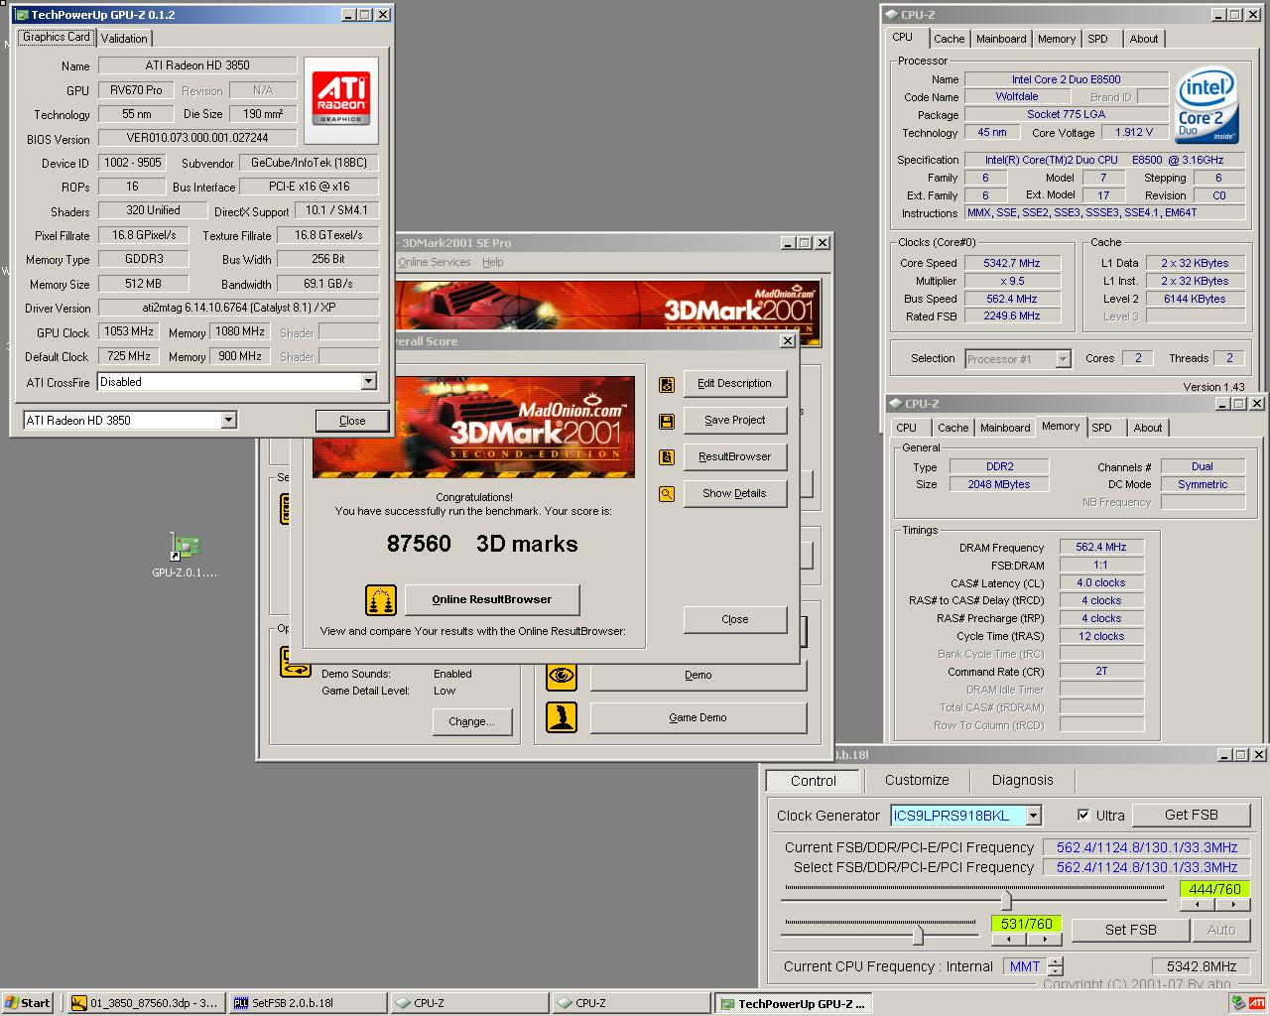Switch to SetFSB Diagnosis tab

[x=1022, y=781]
